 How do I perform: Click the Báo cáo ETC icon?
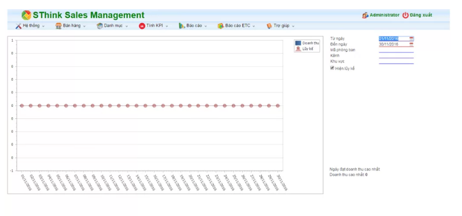221,26
